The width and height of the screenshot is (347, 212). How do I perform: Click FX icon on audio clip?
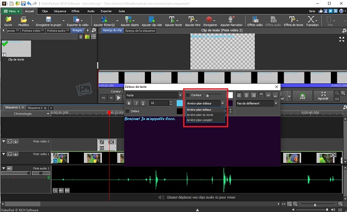[55, 190]
